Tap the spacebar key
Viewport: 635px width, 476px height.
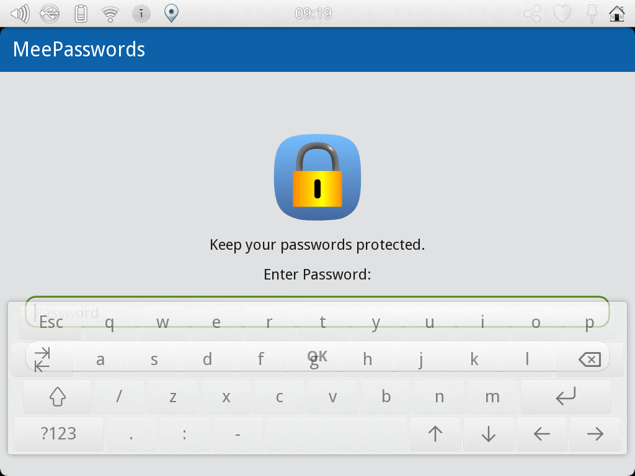336,434
